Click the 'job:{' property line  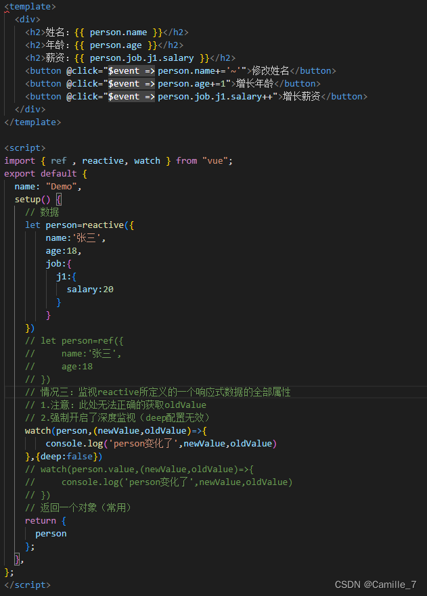(59, 264)
